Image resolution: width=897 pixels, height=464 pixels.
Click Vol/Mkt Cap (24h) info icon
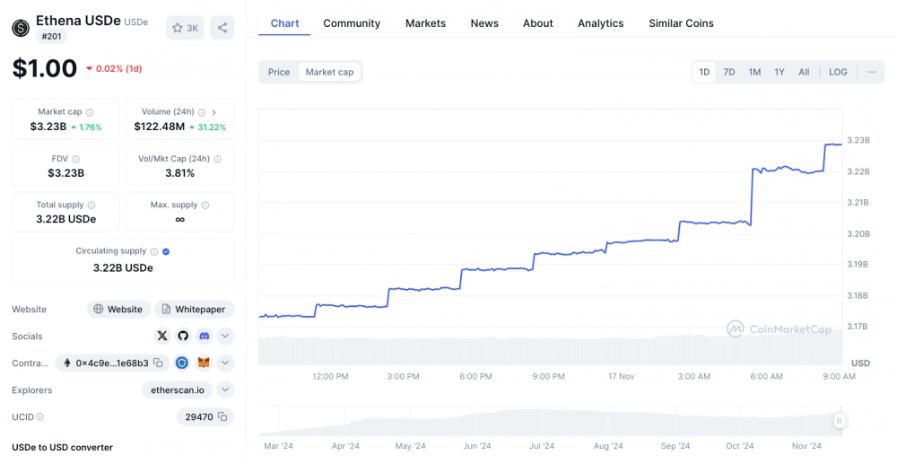(x=217, y=159)
